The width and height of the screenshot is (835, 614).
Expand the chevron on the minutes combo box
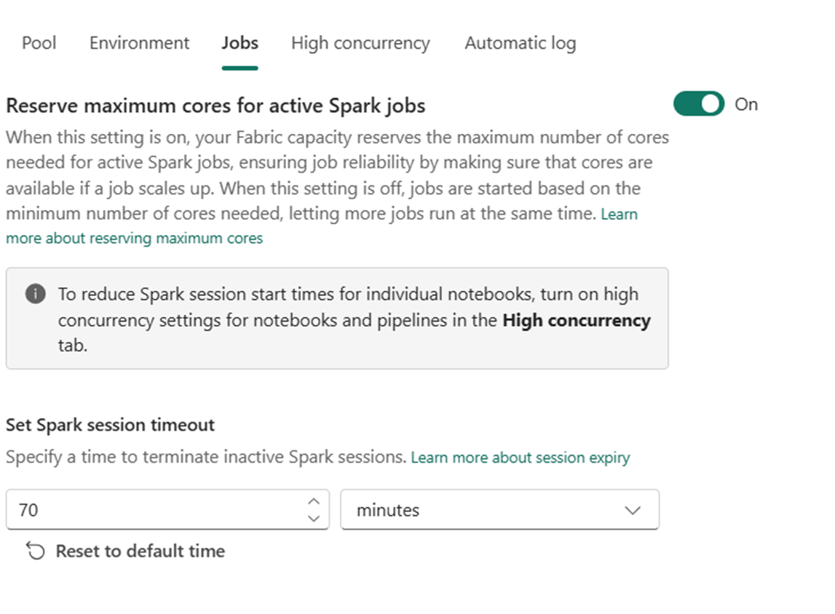[x=633, y=510]
